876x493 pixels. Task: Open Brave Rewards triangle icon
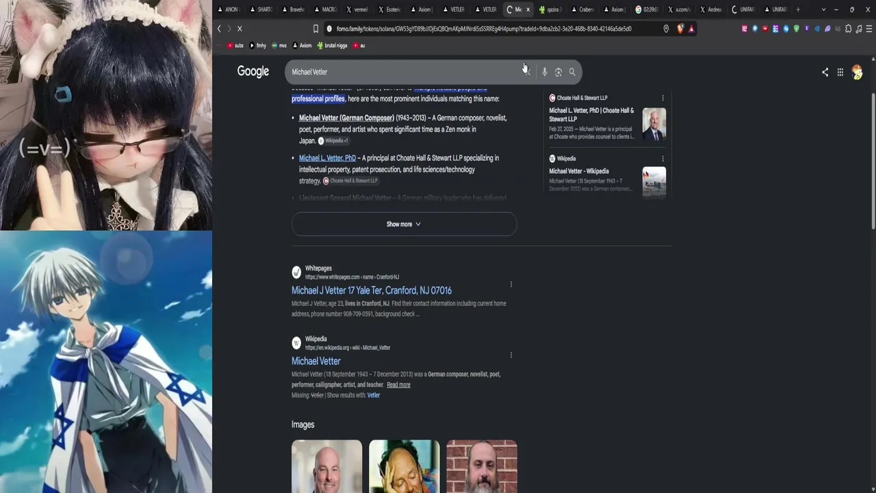pos(691,29)
